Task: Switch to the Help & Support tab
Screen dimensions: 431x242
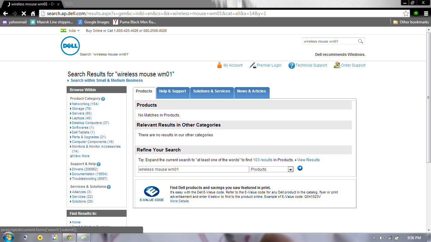Action: [172, 91]
